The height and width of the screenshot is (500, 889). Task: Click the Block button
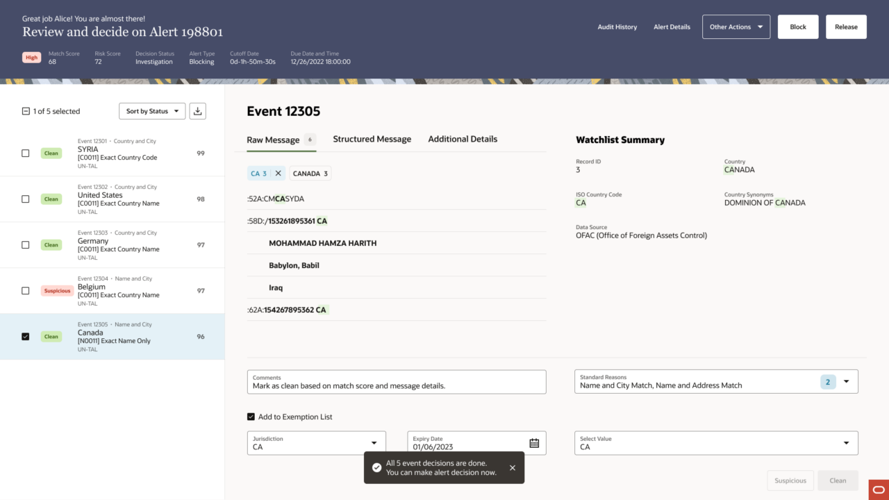point(798,27)
